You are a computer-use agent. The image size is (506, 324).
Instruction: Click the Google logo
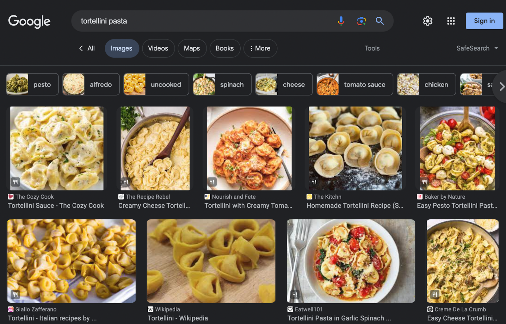[29, 21]
